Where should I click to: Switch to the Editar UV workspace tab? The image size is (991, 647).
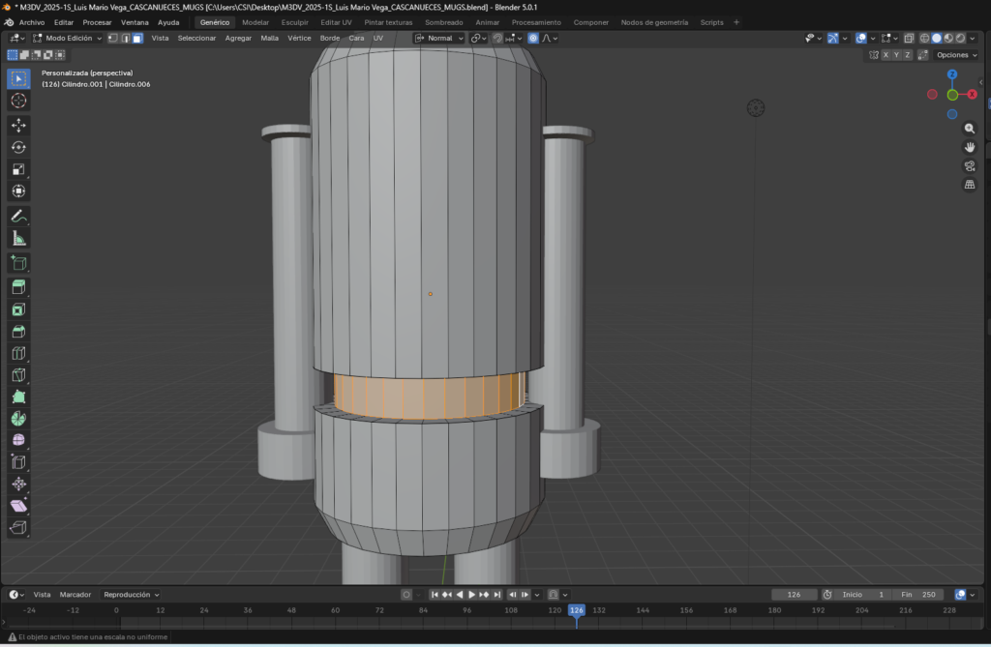click(x=336, y=22)
